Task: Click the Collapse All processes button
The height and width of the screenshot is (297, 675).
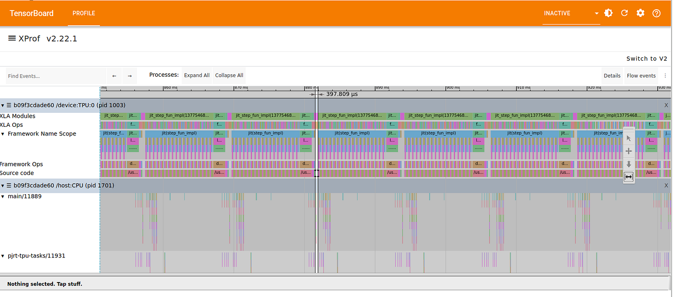Action: [229, 76]
